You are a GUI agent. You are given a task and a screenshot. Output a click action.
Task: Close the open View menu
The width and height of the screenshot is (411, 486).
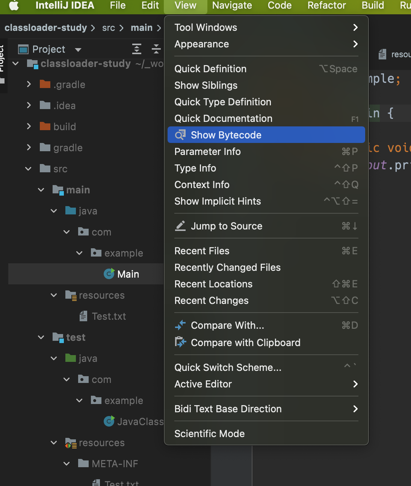(186, 5)
